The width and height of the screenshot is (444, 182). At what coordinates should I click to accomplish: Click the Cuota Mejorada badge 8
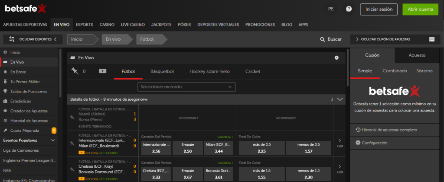(x=53, y=131)
